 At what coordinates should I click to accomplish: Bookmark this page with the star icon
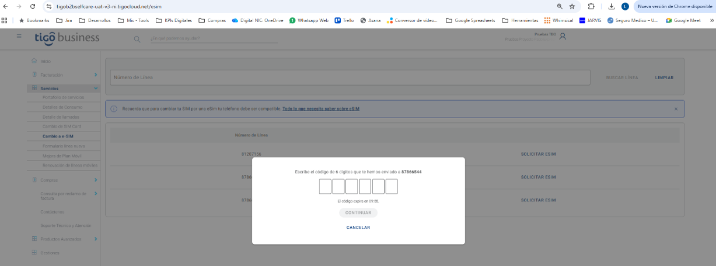[572, 6]
